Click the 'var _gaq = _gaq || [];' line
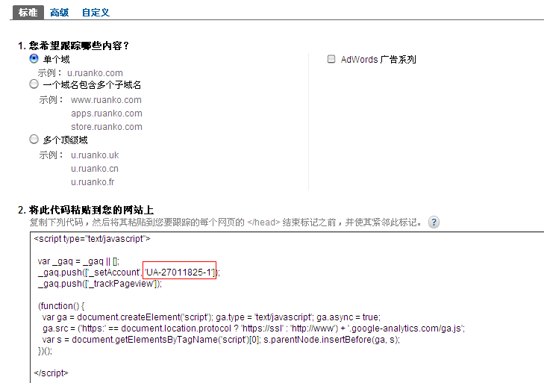This screenshot has width=544, height=383. point(78,261)
